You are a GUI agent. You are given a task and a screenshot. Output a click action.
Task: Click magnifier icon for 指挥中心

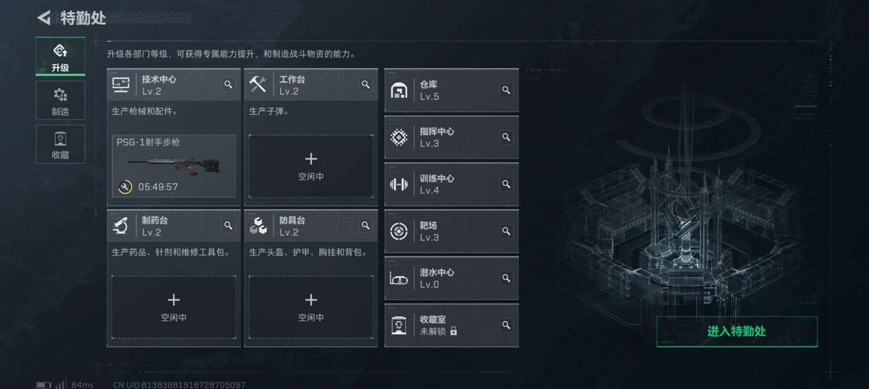pyautogui.click(x=506, y=137)
